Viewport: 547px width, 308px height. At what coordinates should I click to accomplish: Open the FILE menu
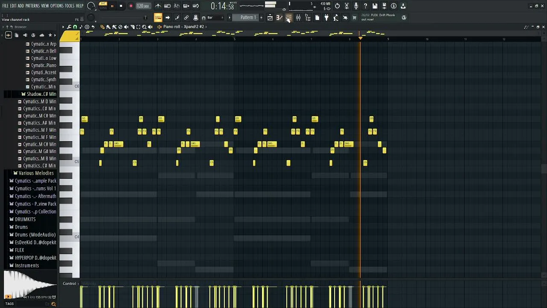(5, 6)
